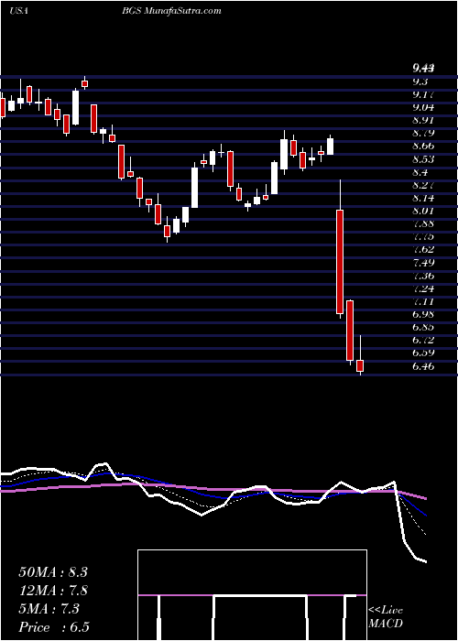Click the MACD histogram panel box
Viewport: 458px width, 641px height.
click(252, 595)
